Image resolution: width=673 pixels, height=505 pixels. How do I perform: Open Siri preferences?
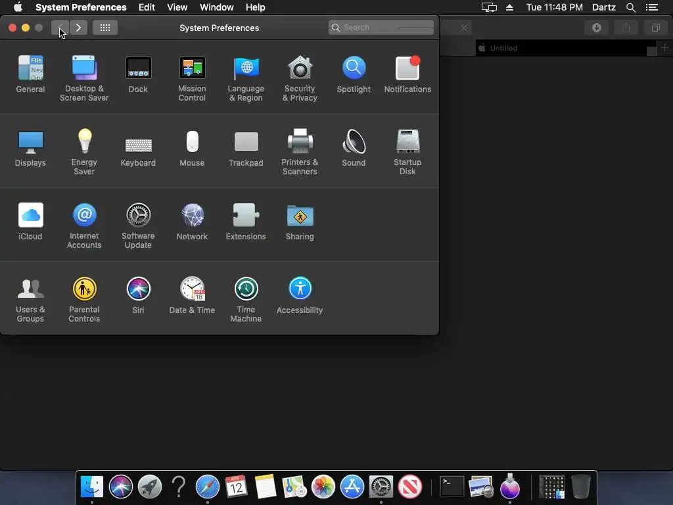tap(138, 295)
